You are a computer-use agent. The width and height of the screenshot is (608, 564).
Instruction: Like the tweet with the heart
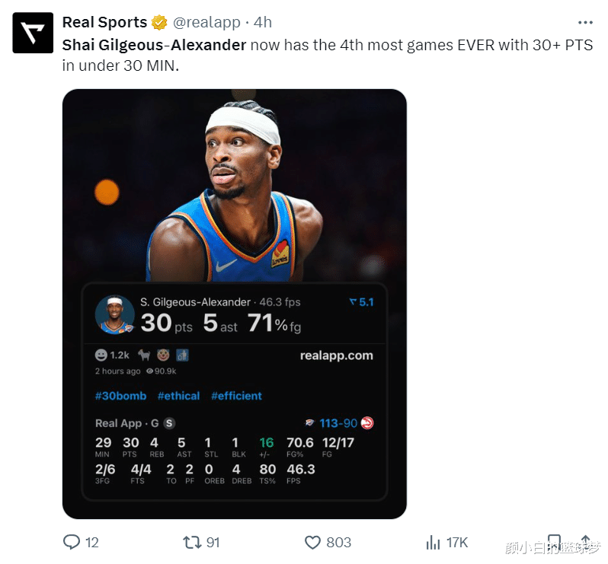click(312, 542)
